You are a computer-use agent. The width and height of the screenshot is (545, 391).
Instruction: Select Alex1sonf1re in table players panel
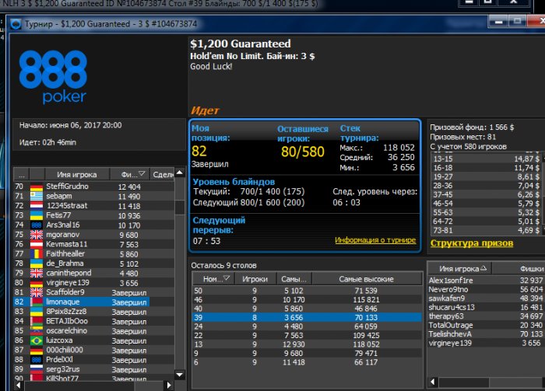(487, 281)
